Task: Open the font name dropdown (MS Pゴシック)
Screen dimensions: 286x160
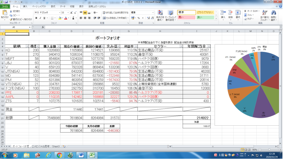Action: pos(60,13)
